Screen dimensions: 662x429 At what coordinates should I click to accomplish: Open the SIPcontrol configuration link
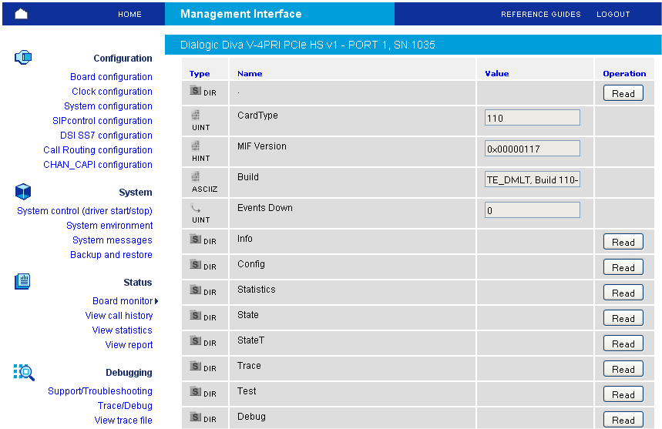[97, 121]
